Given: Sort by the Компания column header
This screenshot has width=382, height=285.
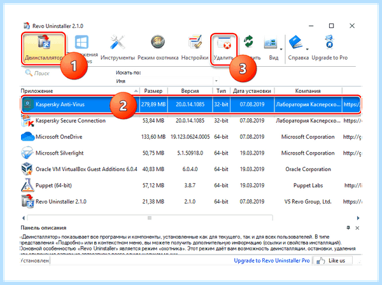Looking at the screenshot, I should pyautogui.click(x=308, y=91).
